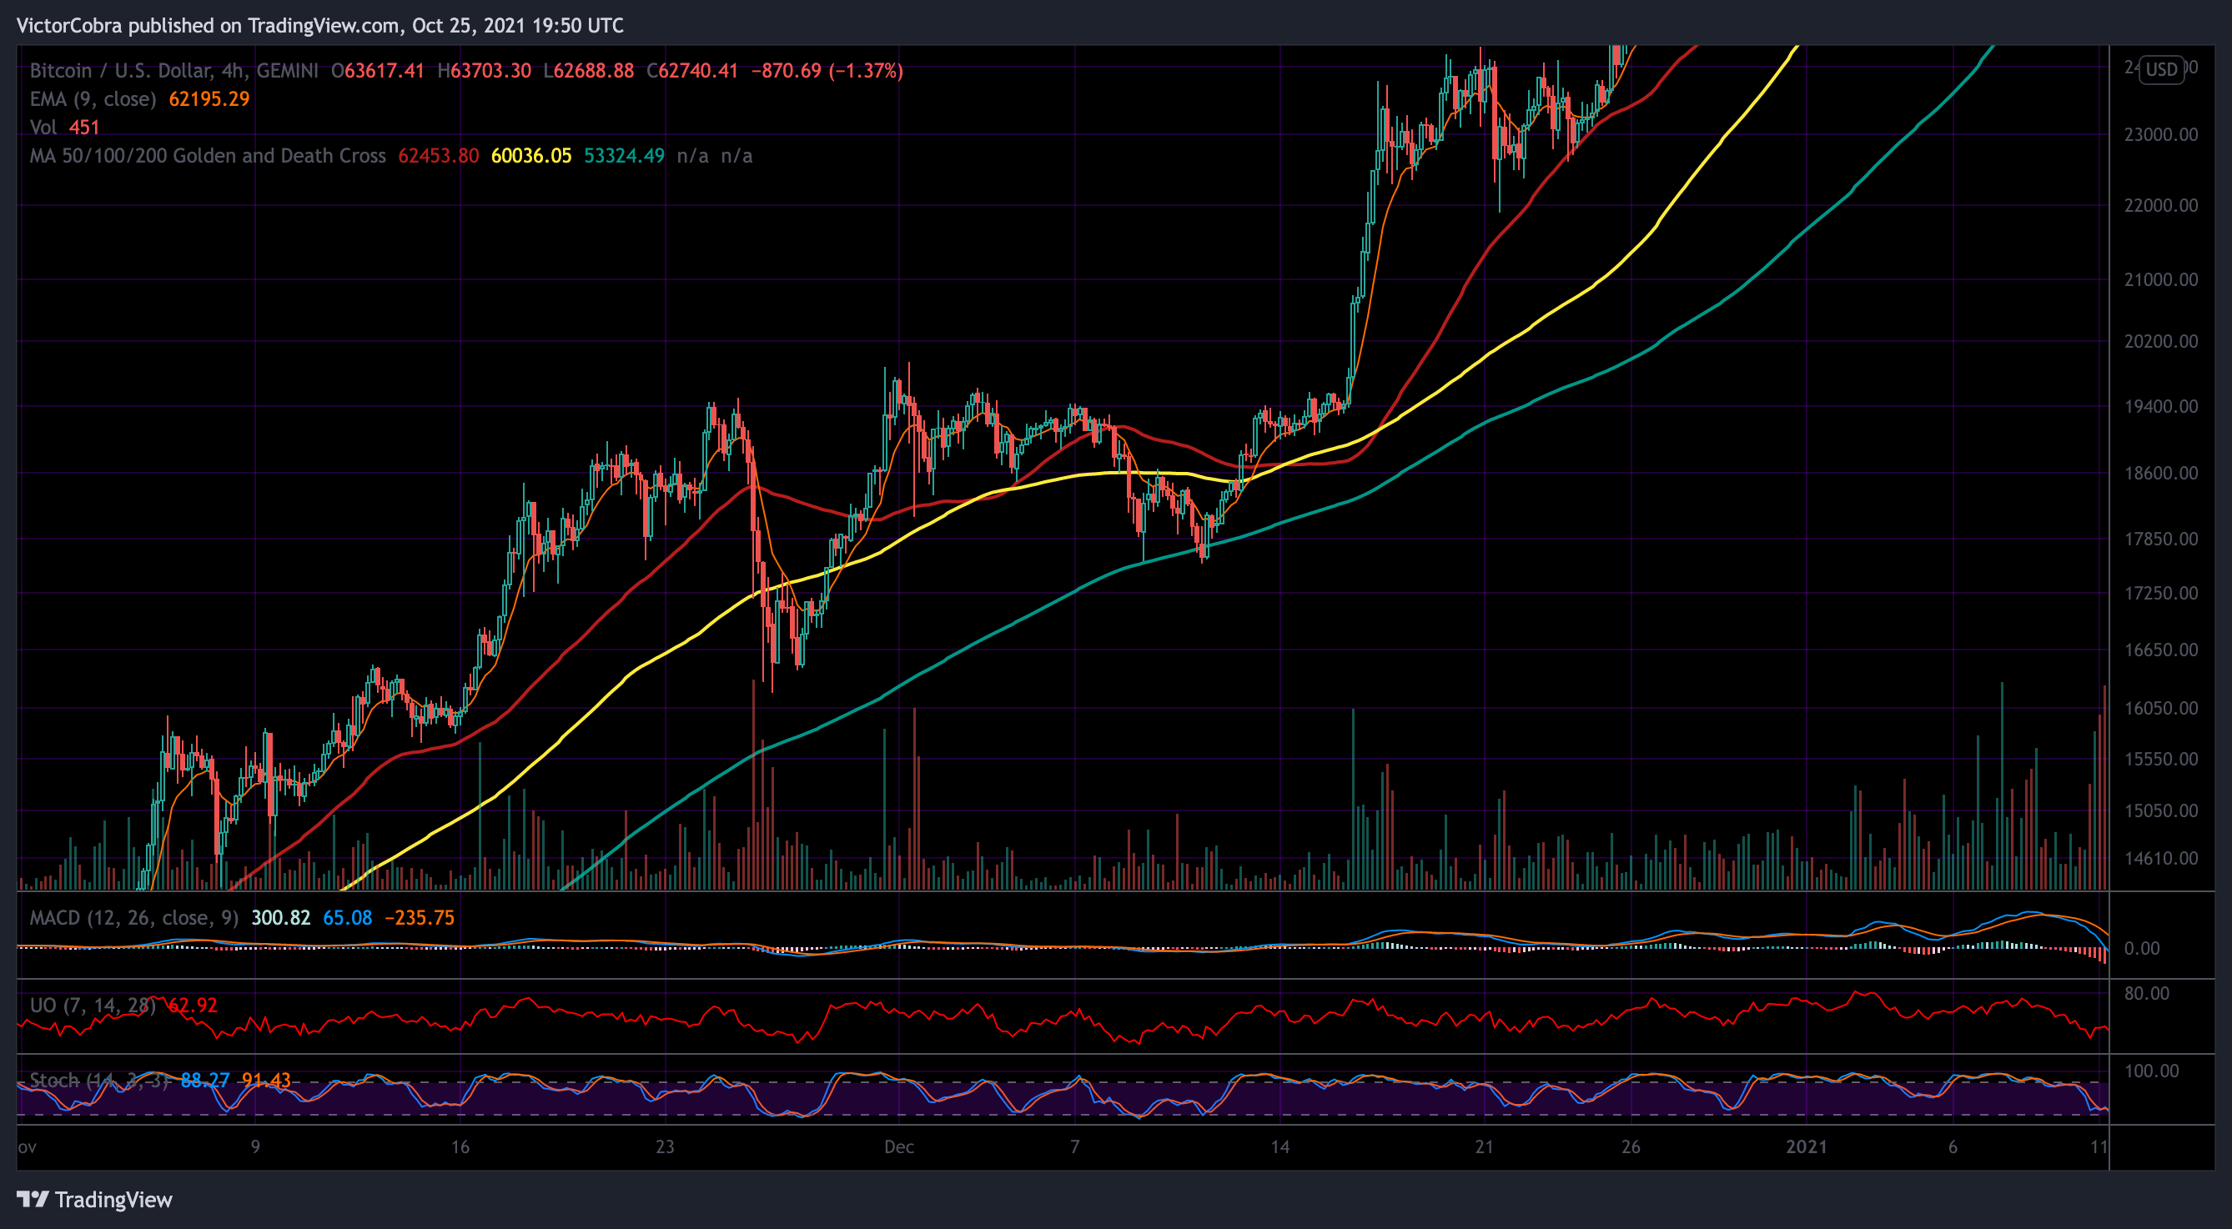Click MA 50/100/200 Golden and Death Cross label
This screenshot has width=2232, height=1229.
click(208, 156)
